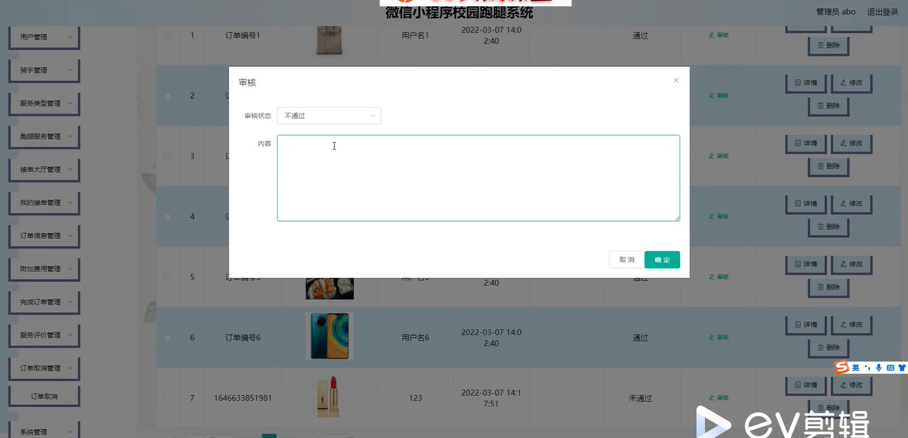Click the 内容 textarea resize handle
The height and width of the screenshot is (438, 908).
tap(677, 218)
